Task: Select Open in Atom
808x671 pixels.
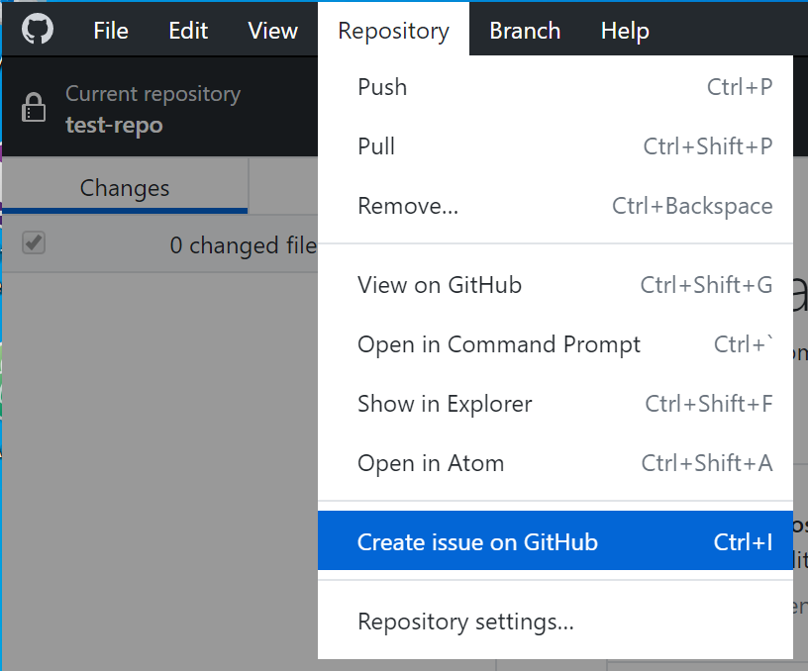Action: (x=555, y=463)
